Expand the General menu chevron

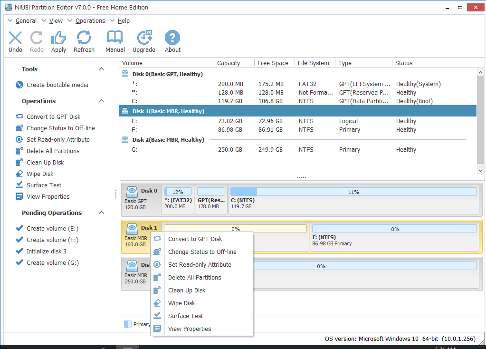10,20
